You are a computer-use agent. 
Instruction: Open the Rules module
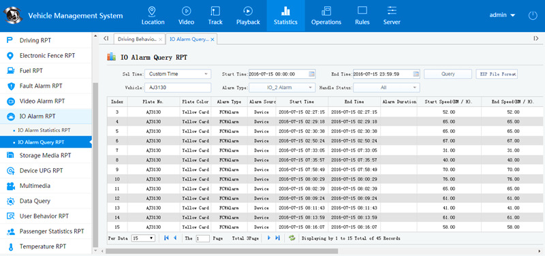pos(362,16)
